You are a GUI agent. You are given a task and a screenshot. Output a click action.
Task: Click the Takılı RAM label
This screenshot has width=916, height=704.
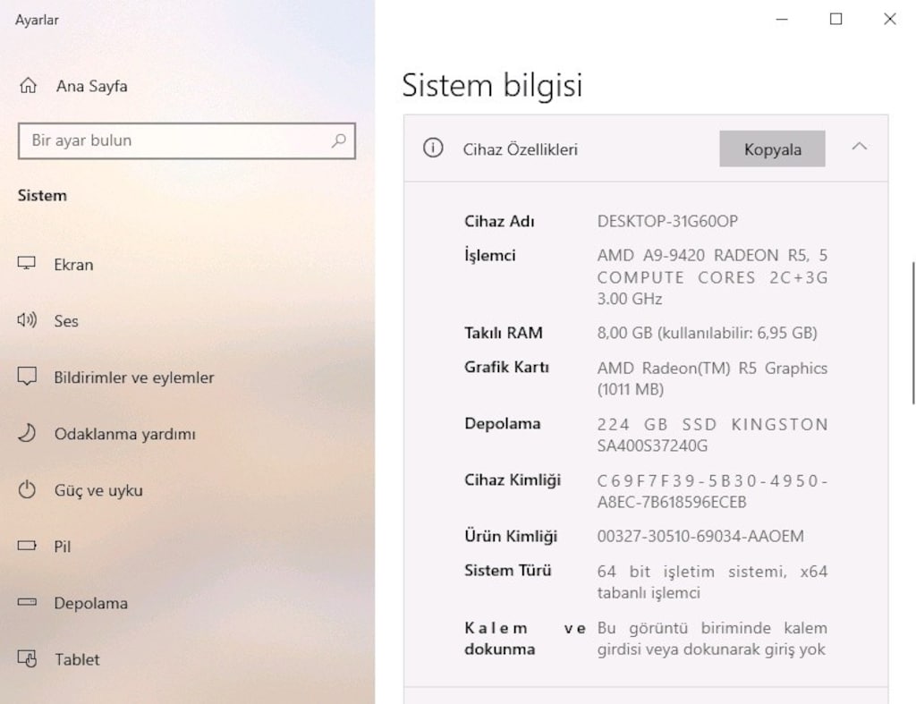[x=504, y=333]
